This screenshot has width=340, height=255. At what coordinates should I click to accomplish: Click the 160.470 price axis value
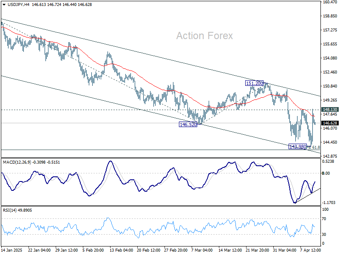point(330,2)
